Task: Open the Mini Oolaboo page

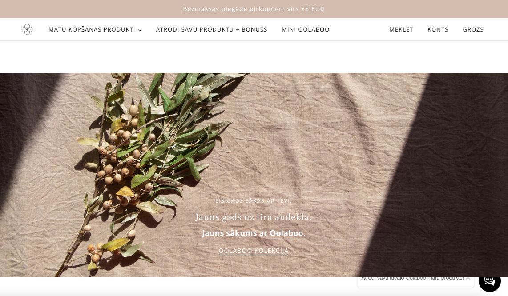Action: click(x=306, y=29)
